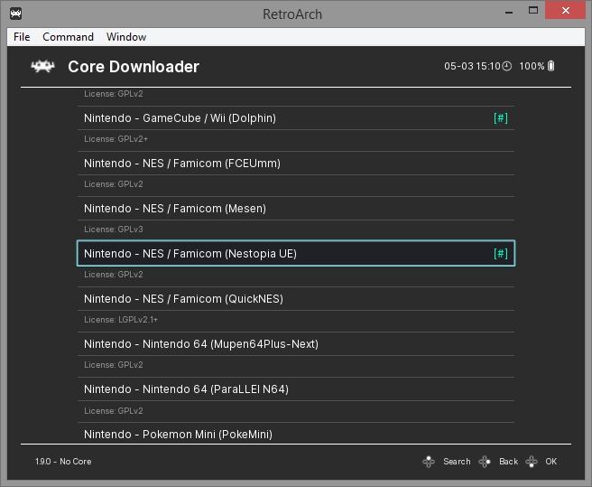
Task: Choose the NES / Famicom (Mesen) core
Action: pyautogui.click(x=296, y=209)
